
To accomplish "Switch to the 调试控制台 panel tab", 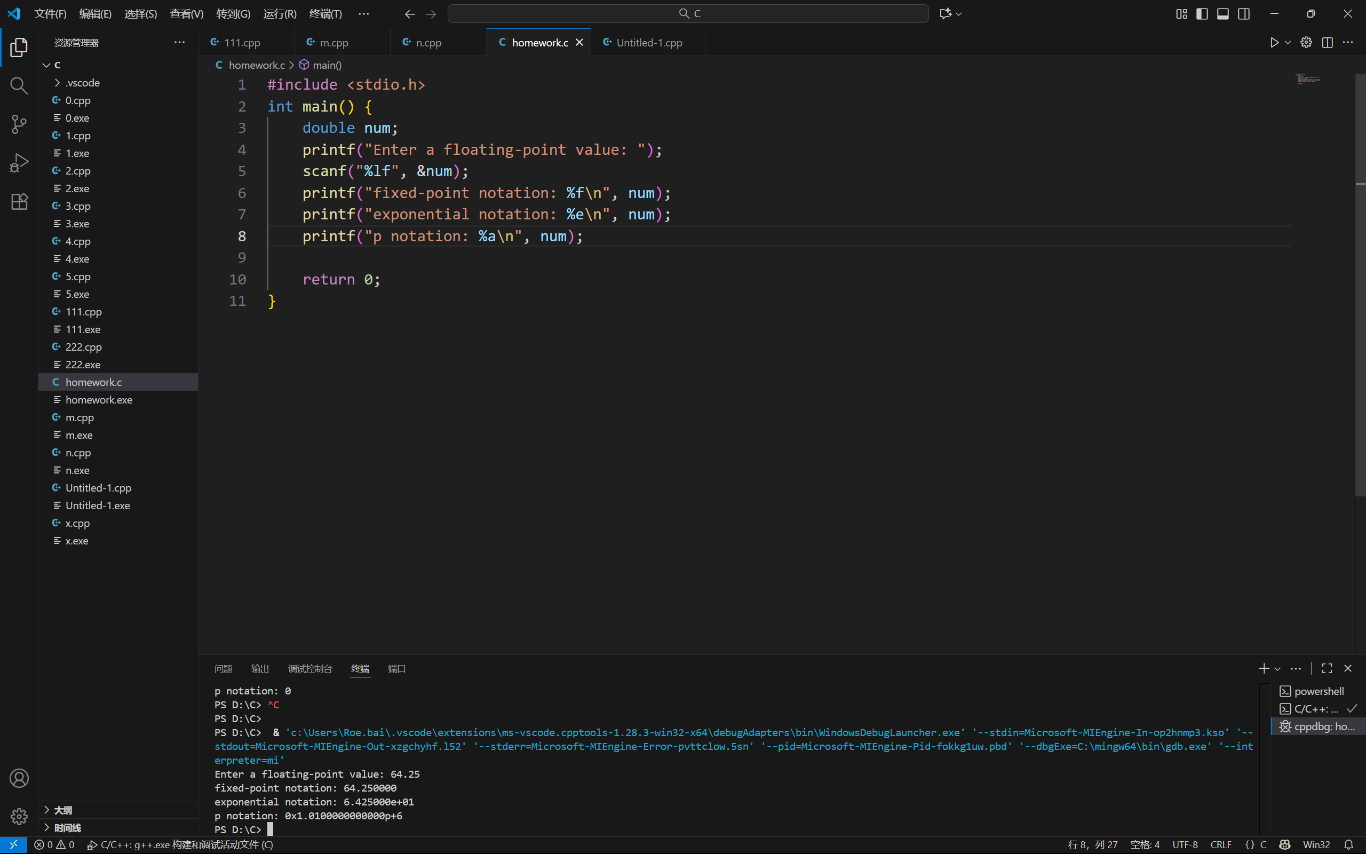I will [310, 669].
